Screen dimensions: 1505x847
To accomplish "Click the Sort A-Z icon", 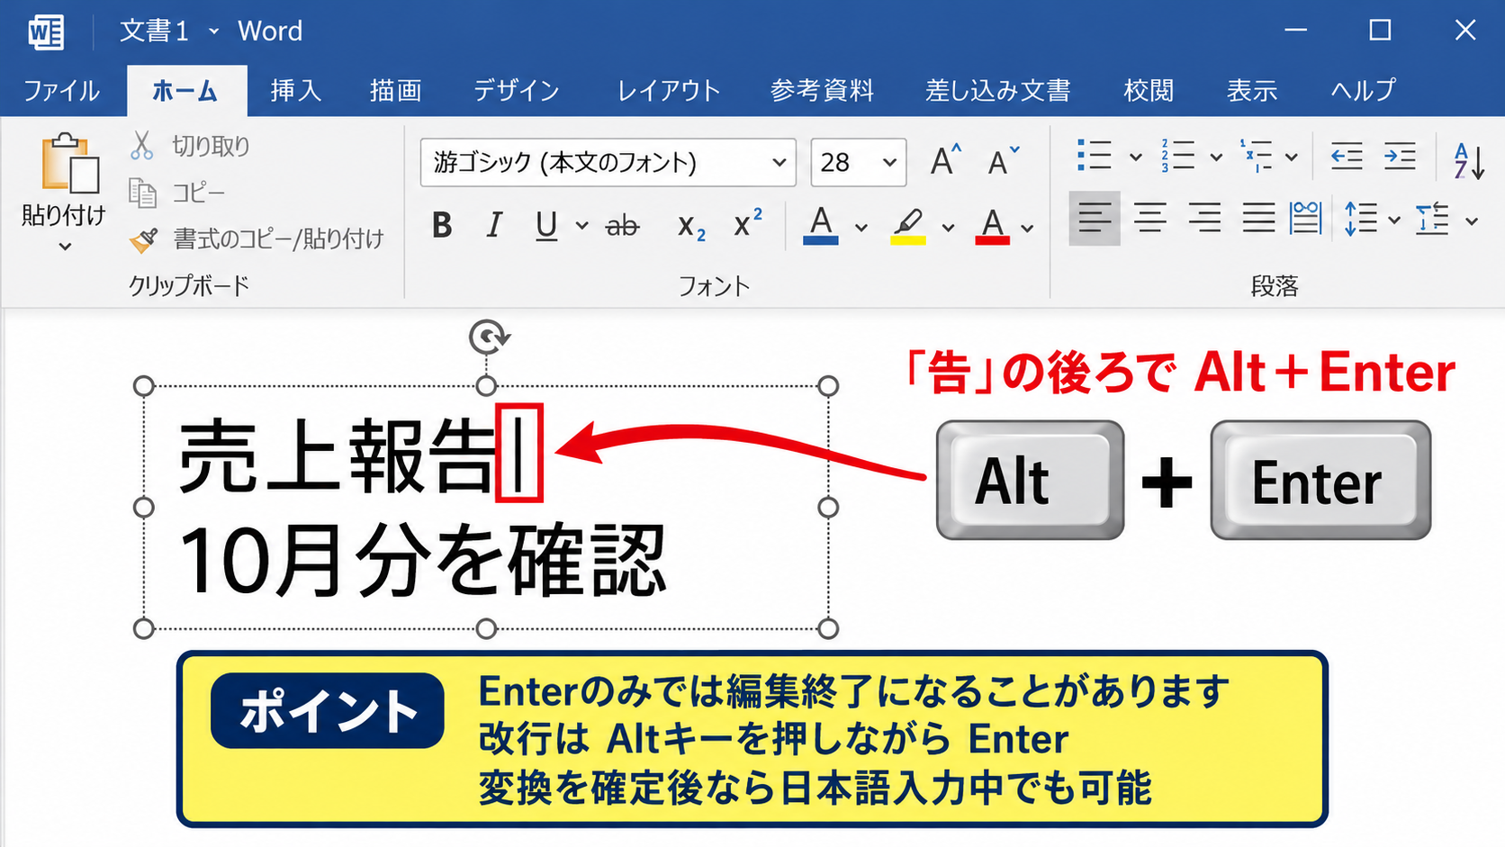I will [1468, 160].
